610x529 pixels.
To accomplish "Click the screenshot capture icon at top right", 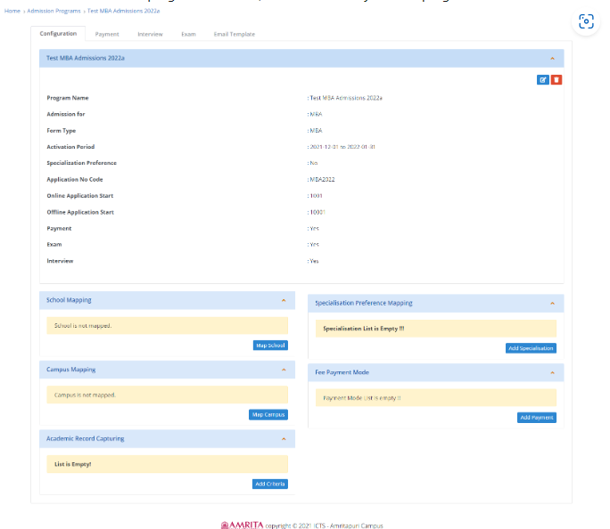I will (x=586, y=22).
